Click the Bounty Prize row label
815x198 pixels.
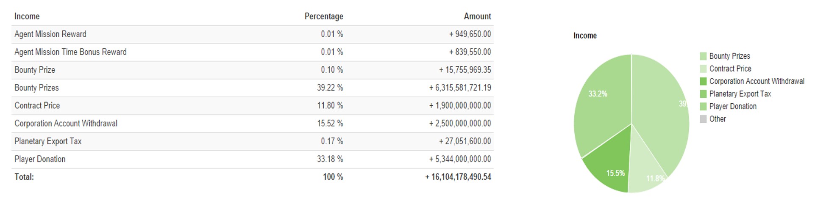coord(35,70)
